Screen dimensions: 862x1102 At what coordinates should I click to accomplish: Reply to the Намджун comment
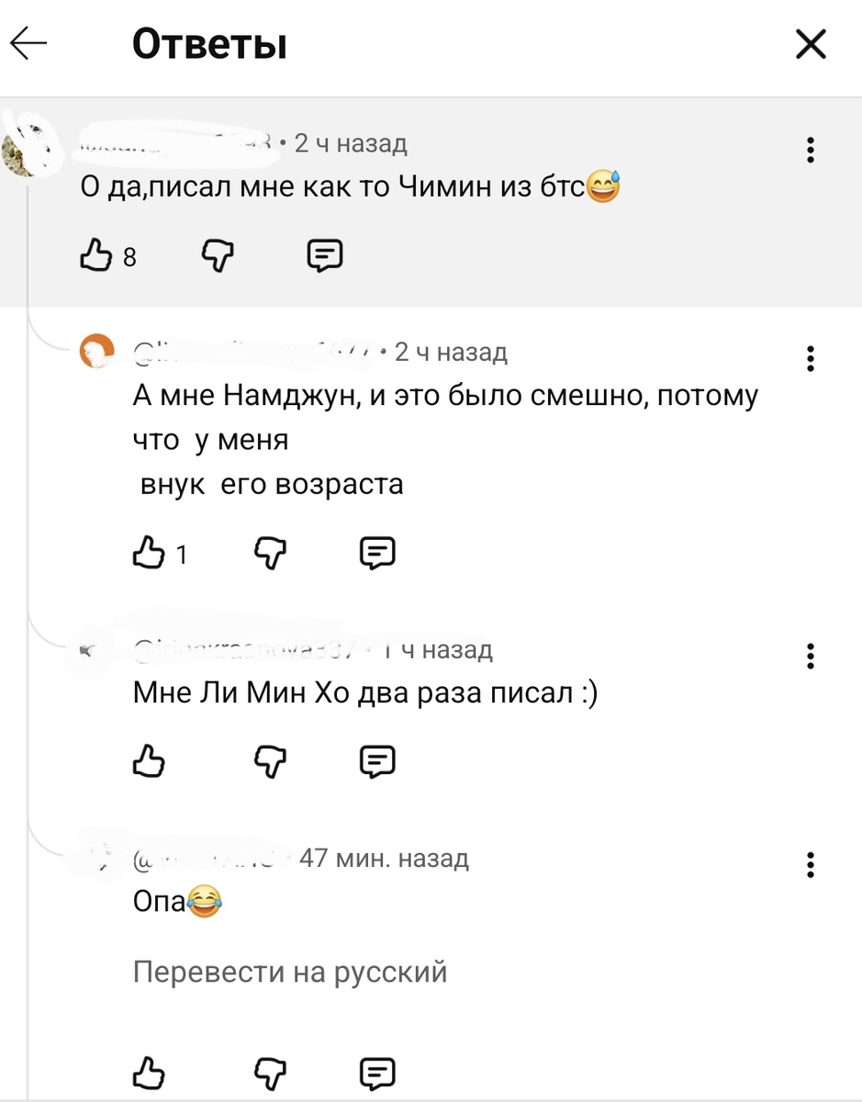(377, 552)
